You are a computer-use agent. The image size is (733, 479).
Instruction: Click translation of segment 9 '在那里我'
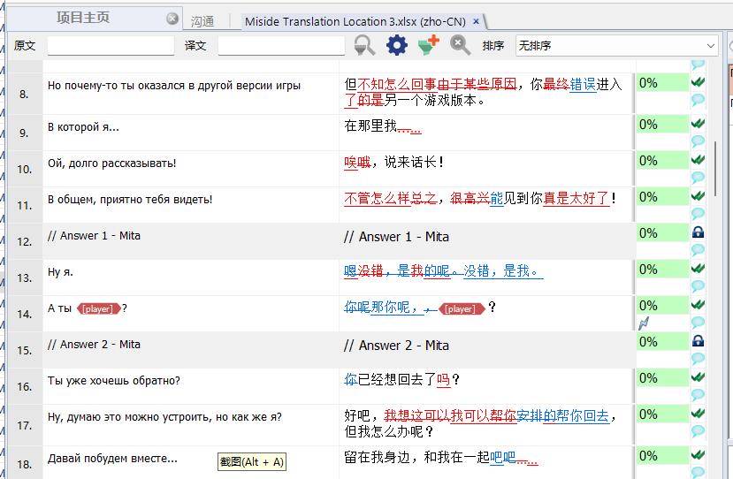pos(370,125)
